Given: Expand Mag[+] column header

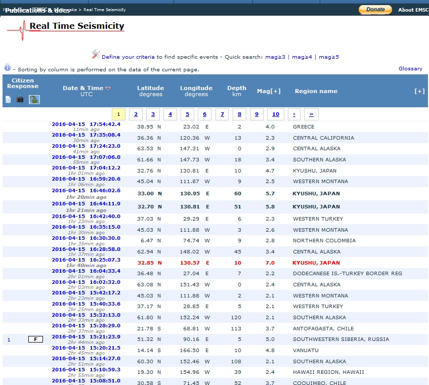Looking at the screenshot, I should 269,91.
